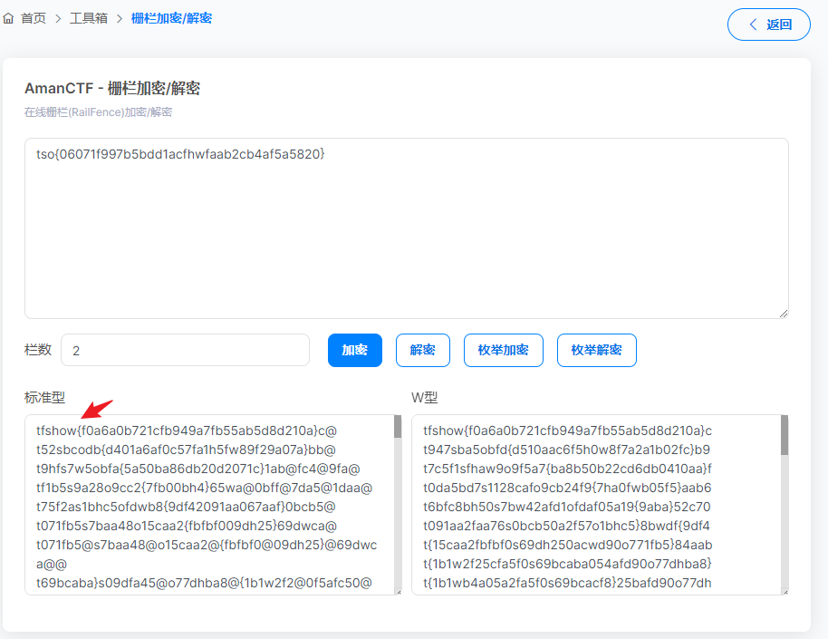Run 枚举加密 enumeration
The height and width of the screenshot is (639, 828).
[x=503, y=350]
